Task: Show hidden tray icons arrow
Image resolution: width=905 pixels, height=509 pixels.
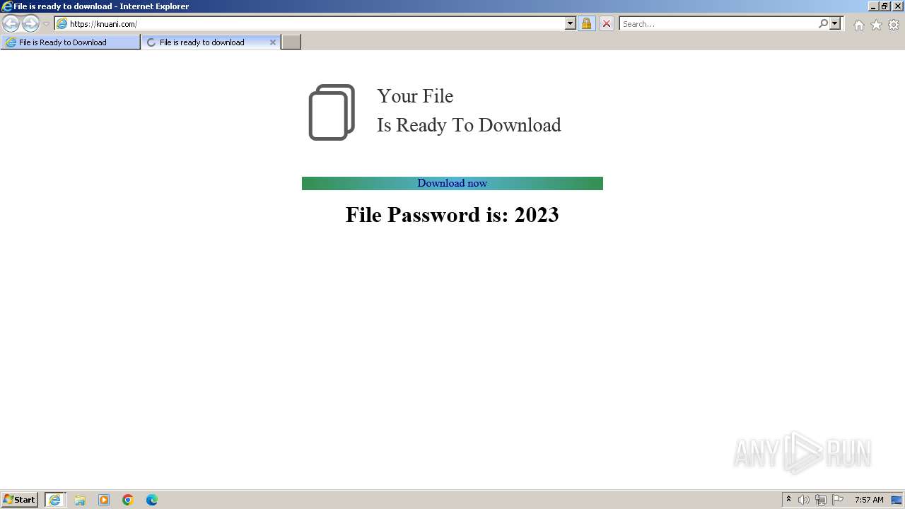Action: point(788,500)
